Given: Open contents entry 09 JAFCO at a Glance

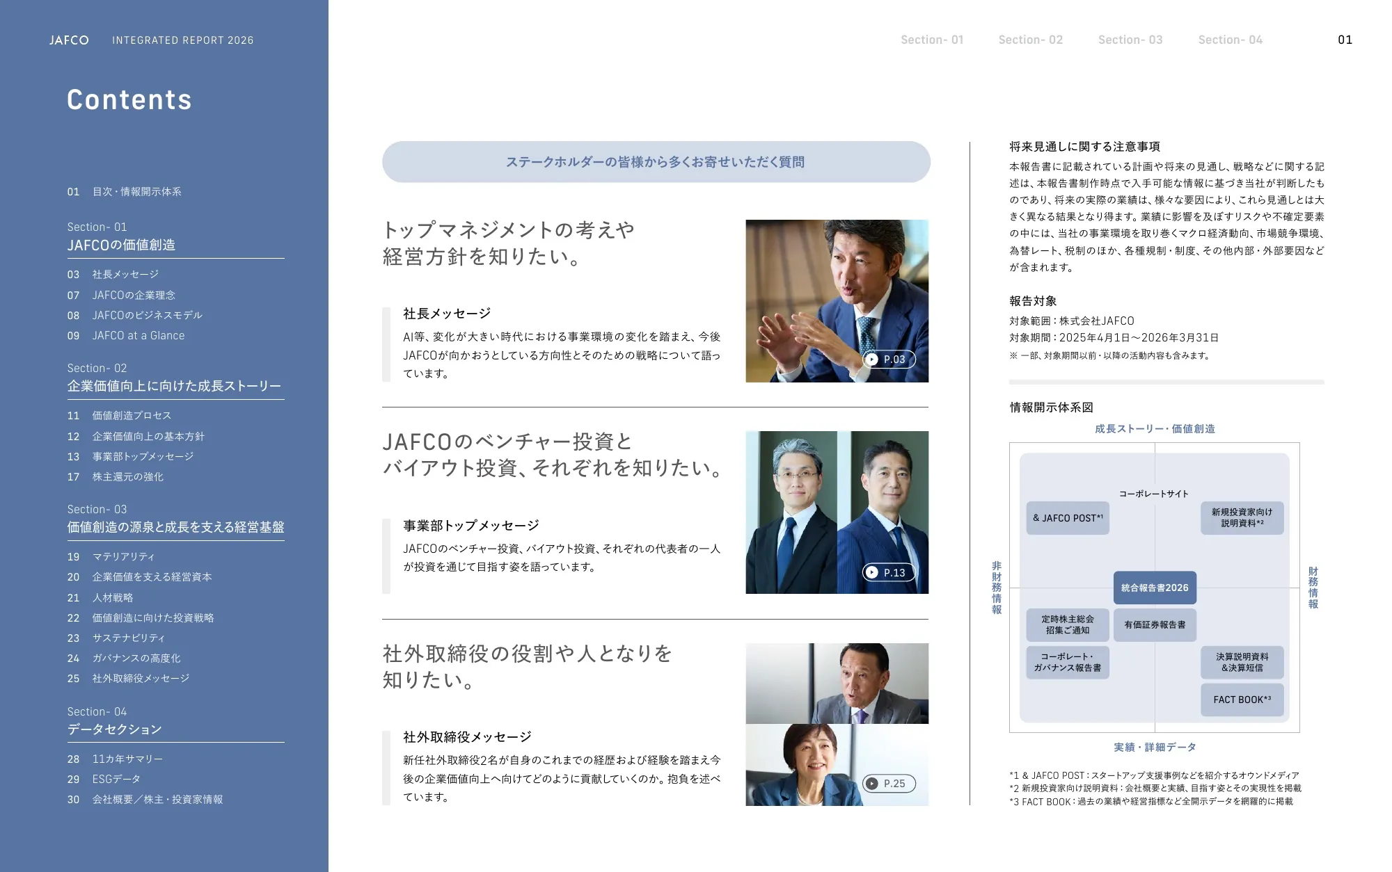Looking at the screenshot, I should [126, 335].
